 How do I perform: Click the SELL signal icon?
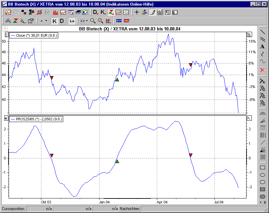click(x=127, y=21)
